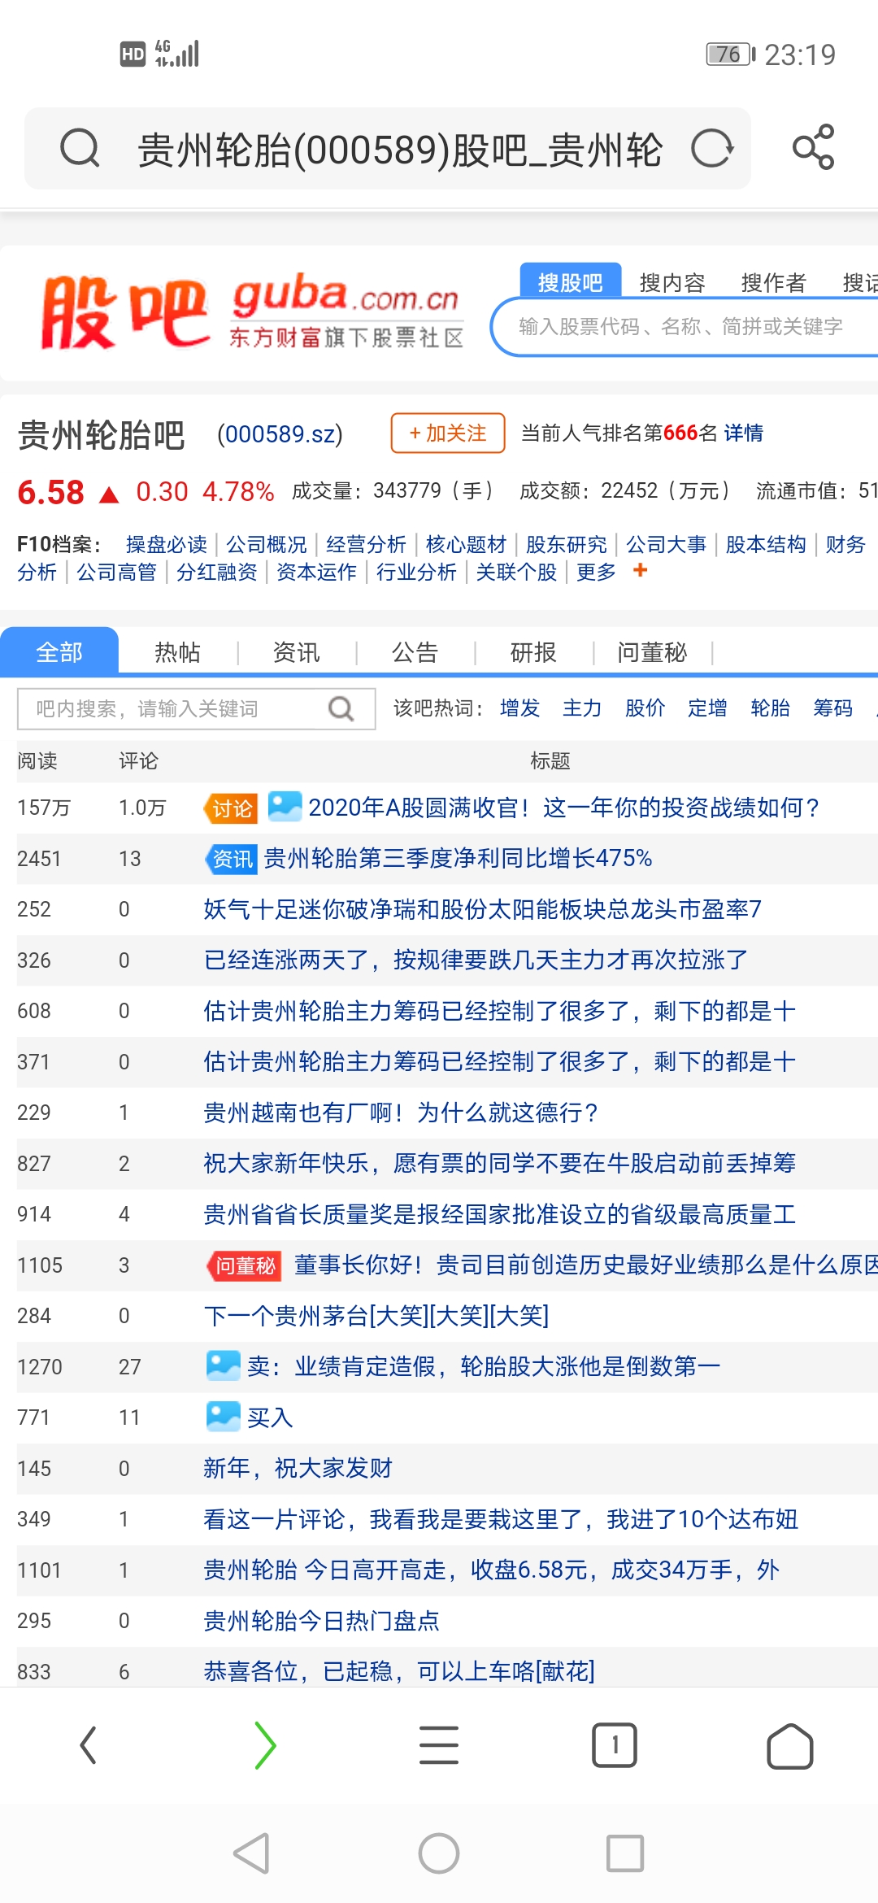This screenshot has height=1903, width=878.
Task: Click the orange plus after 更多
Action: tap(641, 571)
